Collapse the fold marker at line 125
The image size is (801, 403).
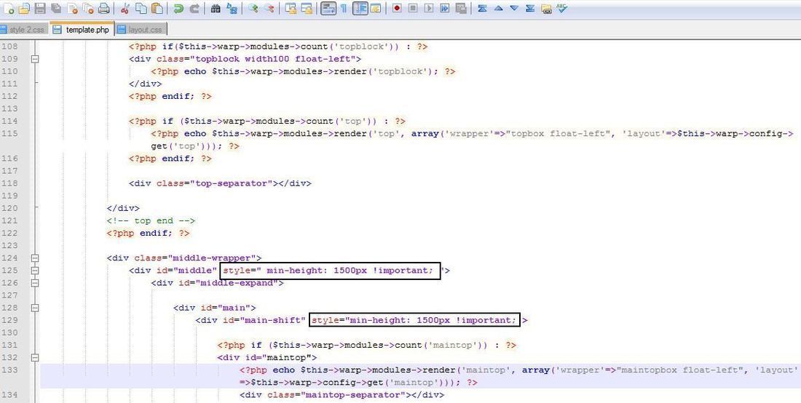point(35,271)
